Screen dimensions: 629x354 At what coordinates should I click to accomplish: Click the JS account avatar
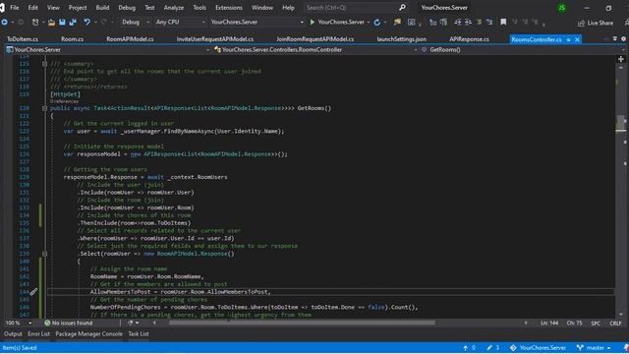point(562,8)
